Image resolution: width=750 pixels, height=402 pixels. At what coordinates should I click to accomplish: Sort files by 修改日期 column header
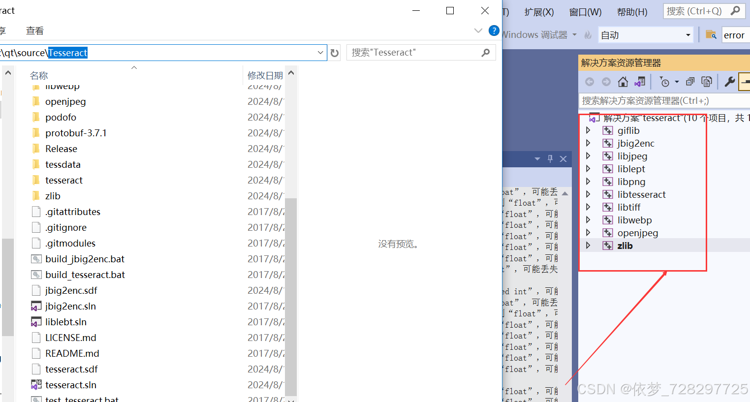click(265, 75)
